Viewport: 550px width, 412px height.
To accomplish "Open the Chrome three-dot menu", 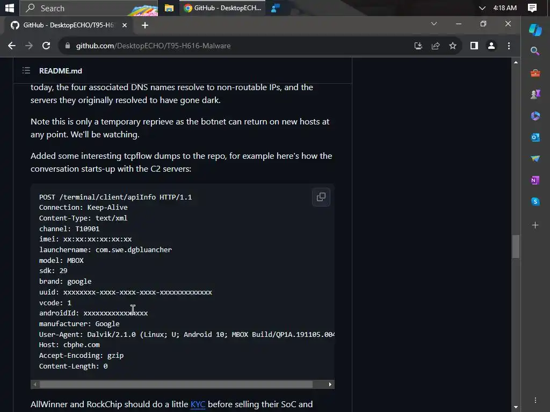I will click(x=509, y=46).
